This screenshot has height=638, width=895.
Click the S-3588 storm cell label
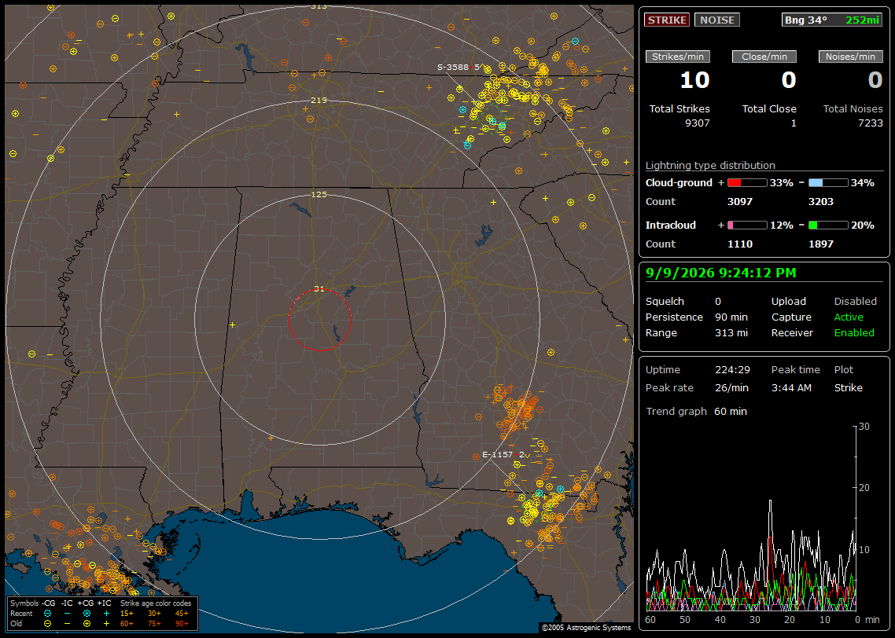point(453,68)
